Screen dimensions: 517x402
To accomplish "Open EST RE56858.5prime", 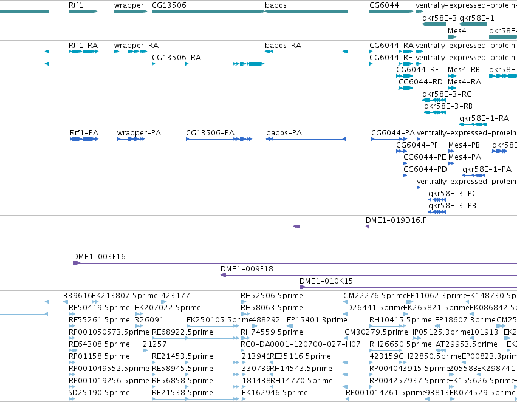I will tap(182, 381).
